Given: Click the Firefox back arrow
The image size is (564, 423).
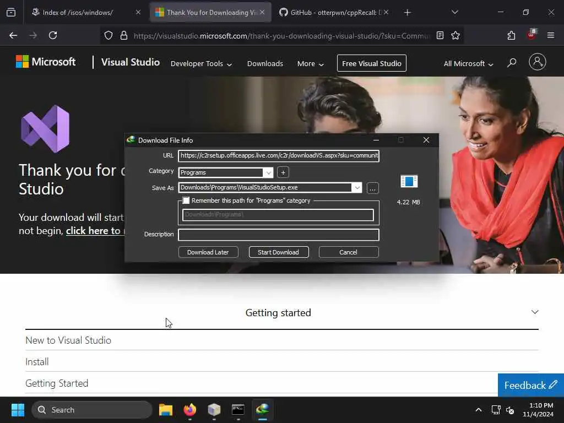Looking at the screenshot, I should [13, 35].
